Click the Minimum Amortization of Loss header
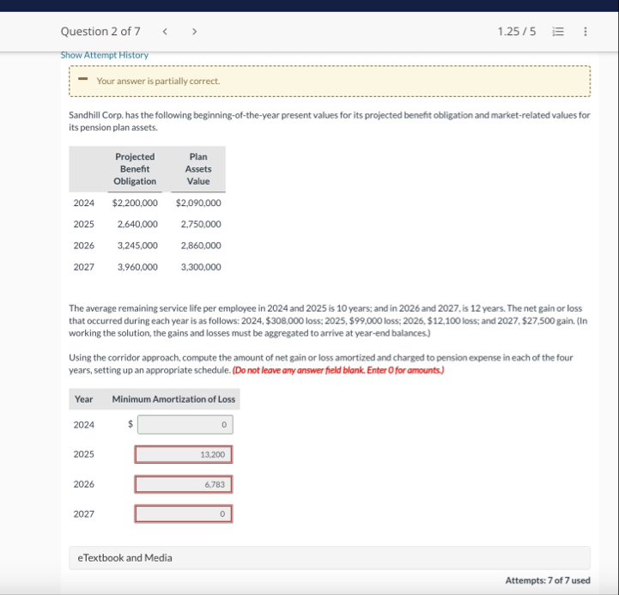Screen dimensions: 619x595 173,399
